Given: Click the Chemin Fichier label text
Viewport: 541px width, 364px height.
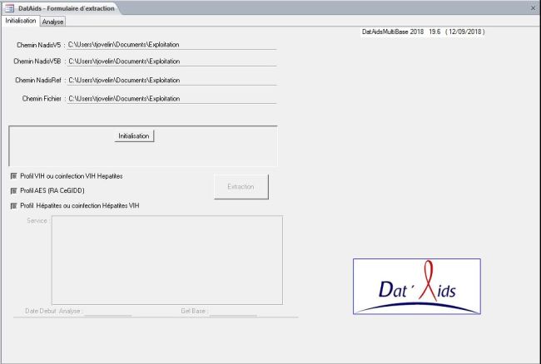Looking at the screenshot, I should (x=42, y=98).
